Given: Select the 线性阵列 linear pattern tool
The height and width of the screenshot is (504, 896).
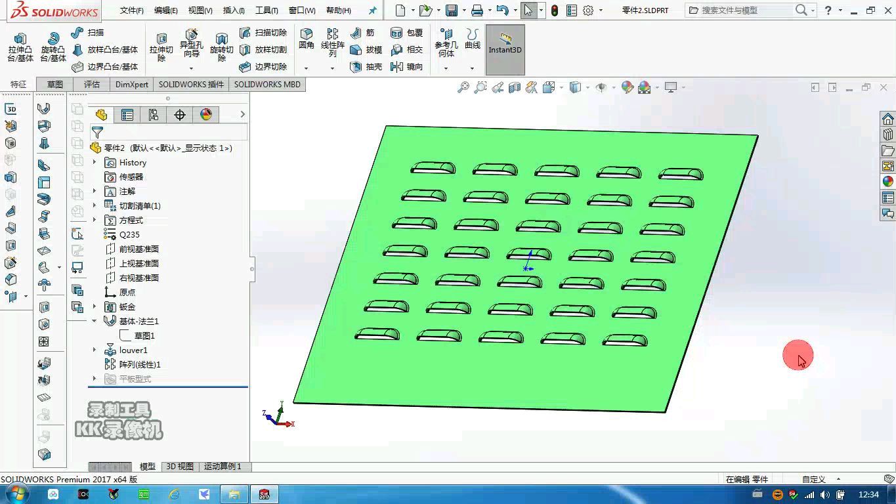Looking at the screenshot, I should coord(332,43).
